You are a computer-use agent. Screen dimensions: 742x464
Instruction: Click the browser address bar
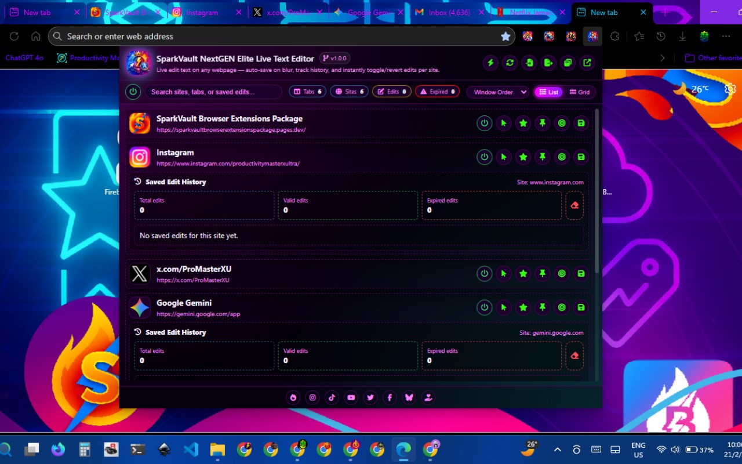[281, 36]
